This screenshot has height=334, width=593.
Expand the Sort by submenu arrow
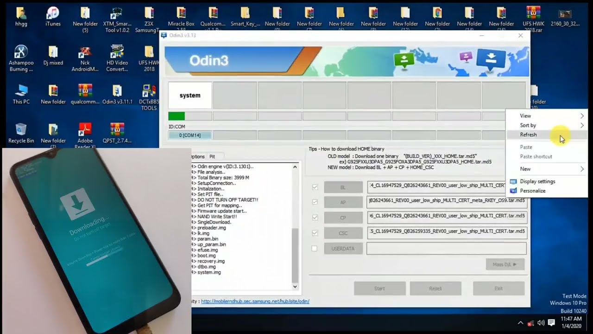pos(582,125)
